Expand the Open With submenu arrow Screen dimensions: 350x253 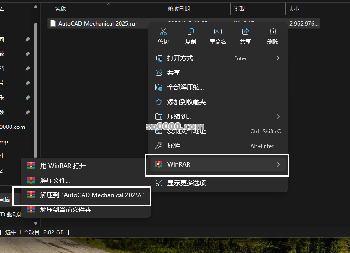pos(278,58)
